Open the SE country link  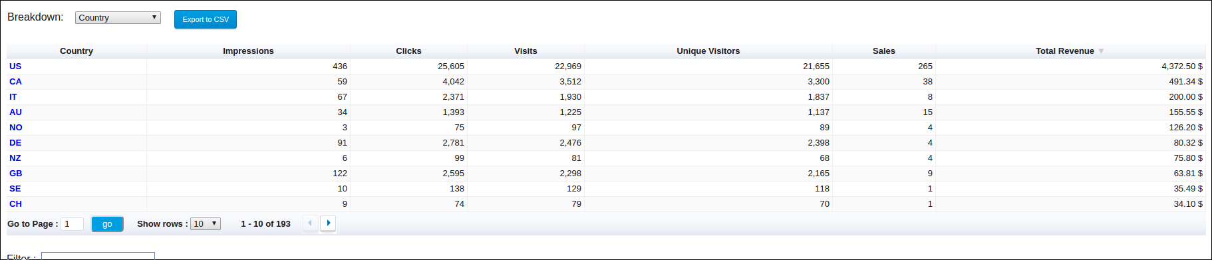(15, 189)
